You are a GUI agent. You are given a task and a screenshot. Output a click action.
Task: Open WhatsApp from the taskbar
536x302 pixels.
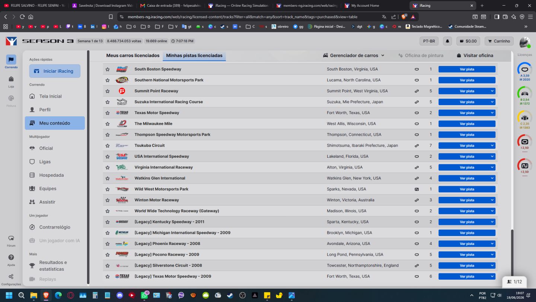point(144,295)
